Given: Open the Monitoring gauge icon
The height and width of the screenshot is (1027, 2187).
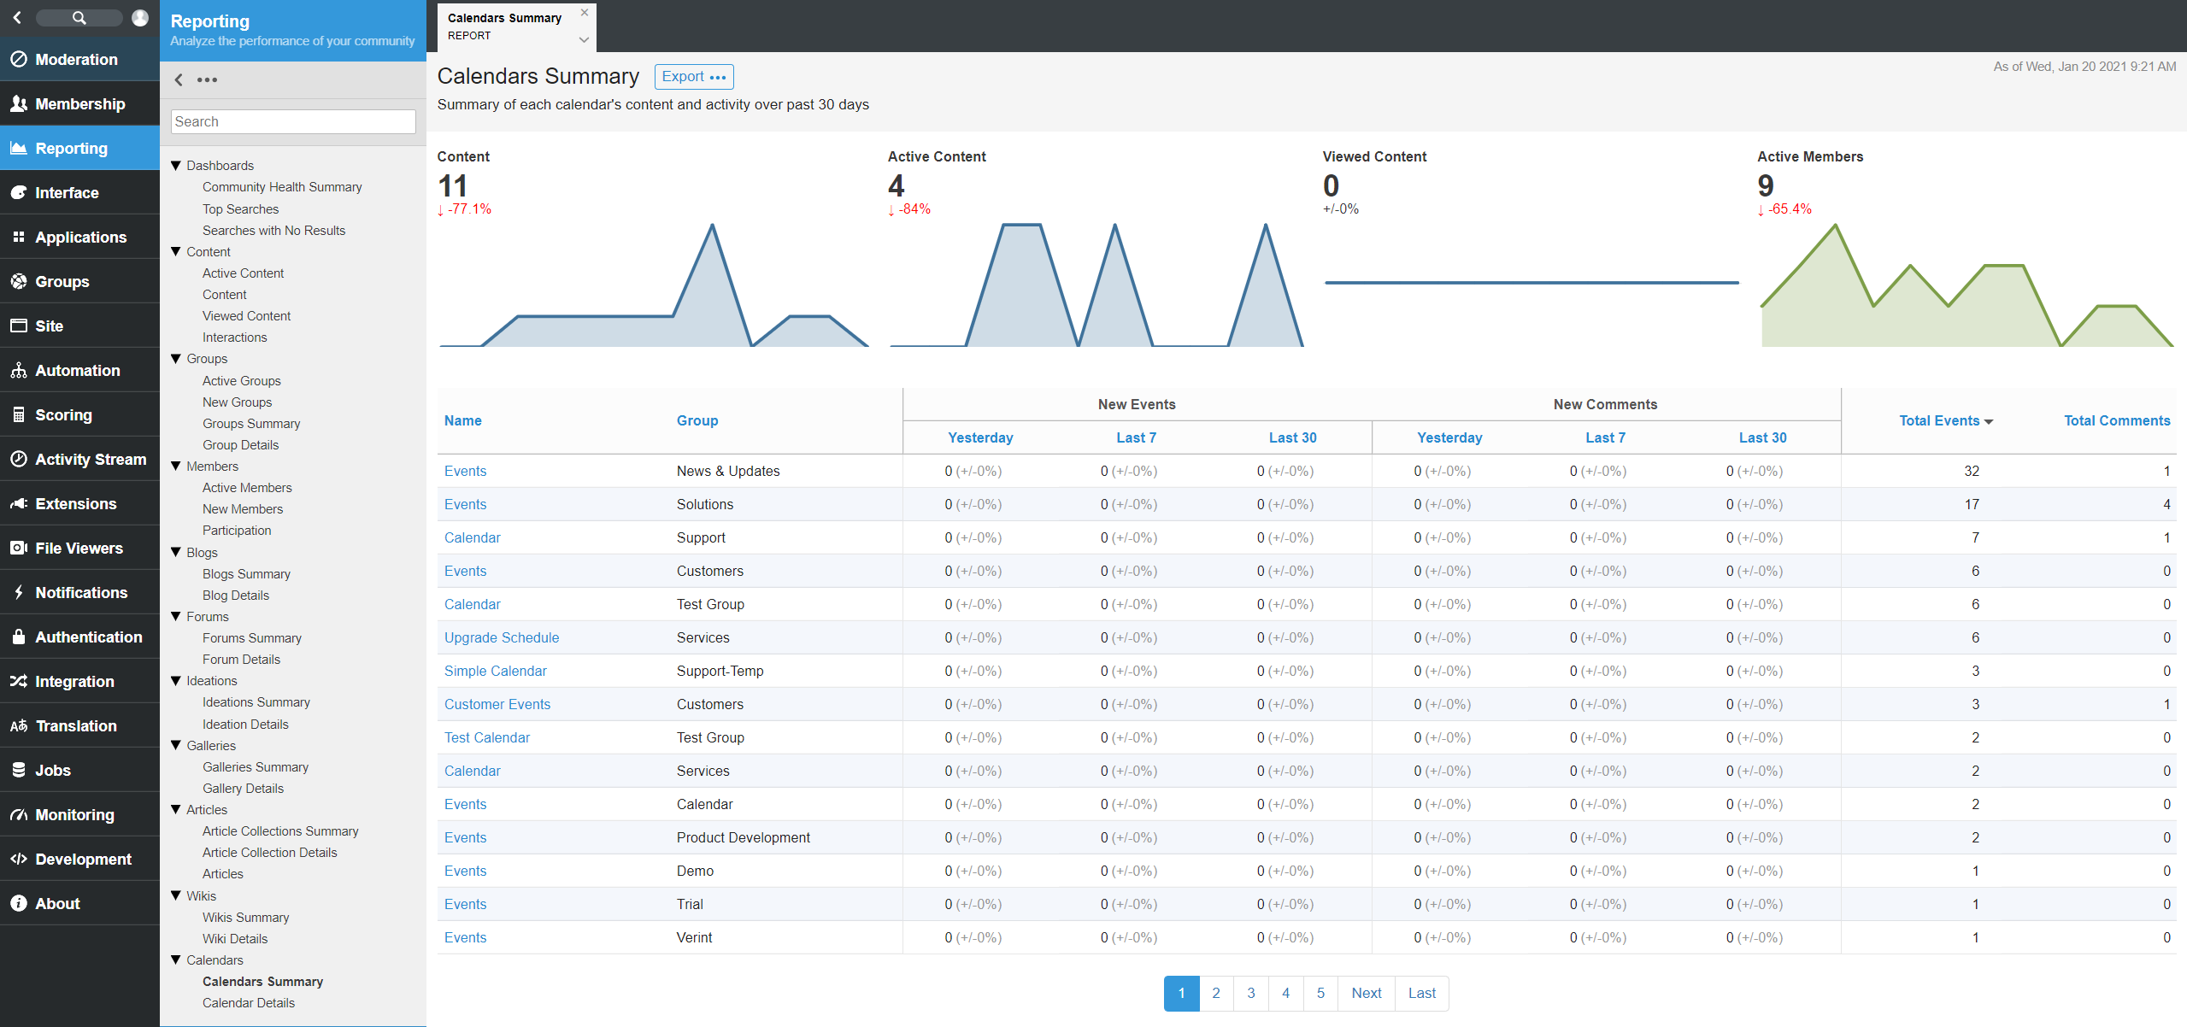Looking at the screenshot, I should pos(18,814).
